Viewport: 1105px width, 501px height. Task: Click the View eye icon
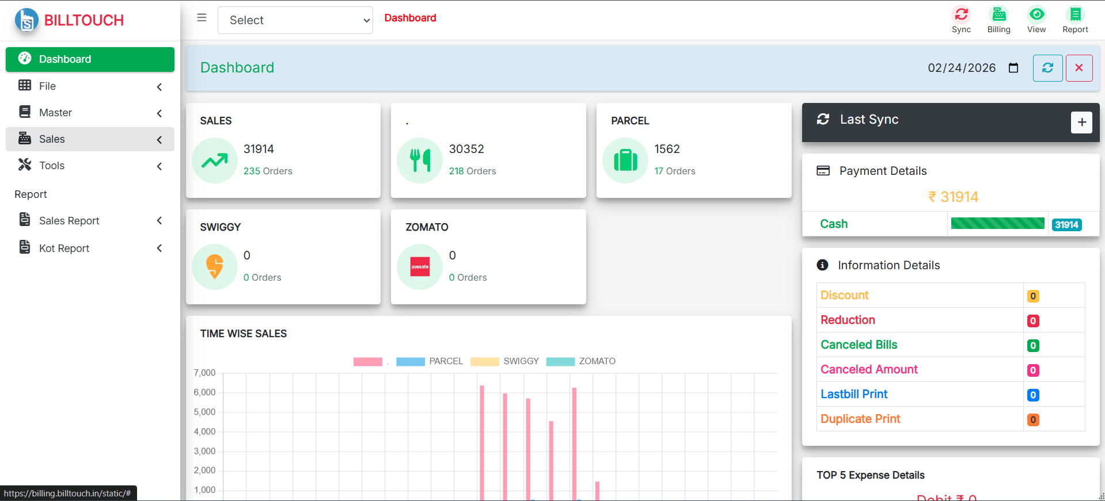click(x=1036, y=15)
